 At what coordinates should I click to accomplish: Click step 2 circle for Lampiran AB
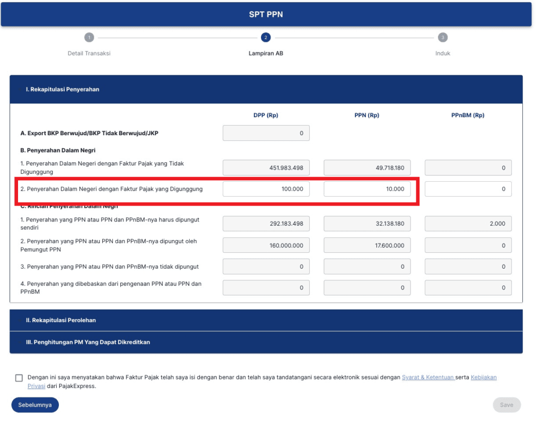(266, 38)
